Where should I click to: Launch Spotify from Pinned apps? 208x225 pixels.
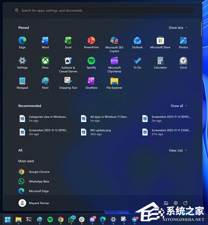91,63
